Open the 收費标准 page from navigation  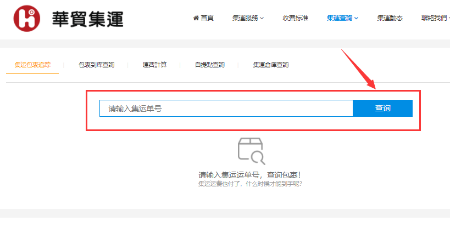295,18
